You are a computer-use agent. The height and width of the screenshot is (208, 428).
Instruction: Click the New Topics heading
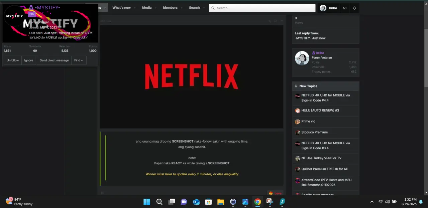tap(308, 86)
